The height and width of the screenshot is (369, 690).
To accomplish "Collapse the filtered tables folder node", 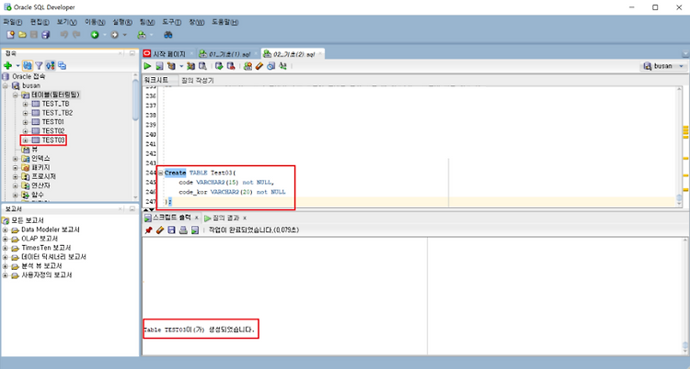I will (x=16, y=95).
